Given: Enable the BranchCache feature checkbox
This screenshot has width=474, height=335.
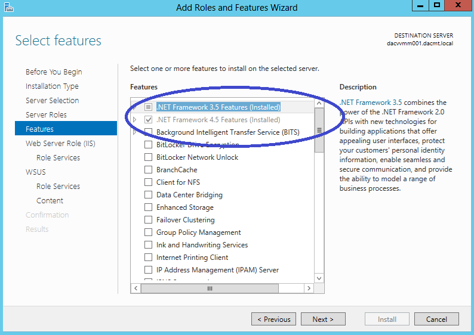Looking at the screenshot, I should tap(148, 170).
